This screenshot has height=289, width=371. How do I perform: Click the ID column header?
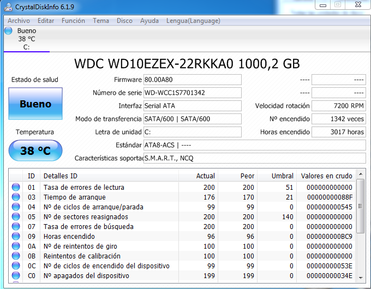click(x=31, y=176)
